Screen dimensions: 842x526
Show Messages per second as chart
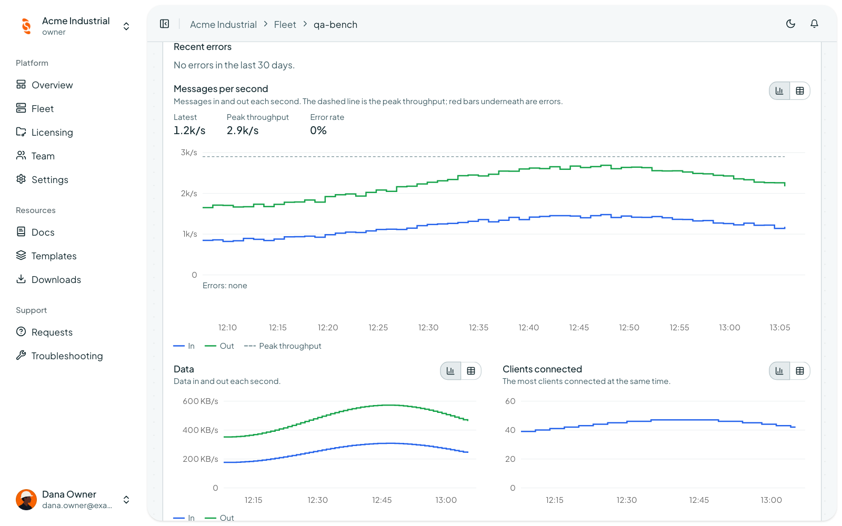(779, 91)
